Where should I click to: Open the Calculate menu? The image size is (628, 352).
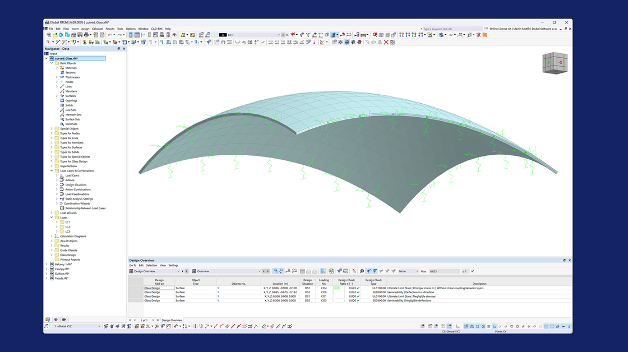[x=98, y=28]
